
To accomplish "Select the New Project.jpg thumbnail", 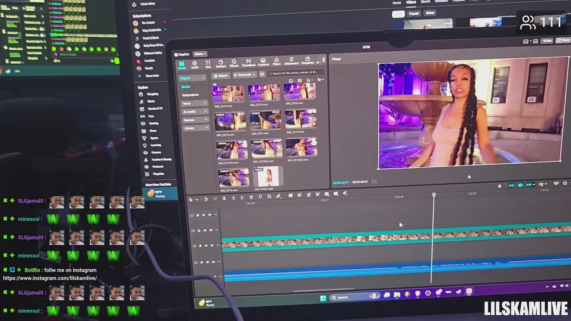I will 269,176.
